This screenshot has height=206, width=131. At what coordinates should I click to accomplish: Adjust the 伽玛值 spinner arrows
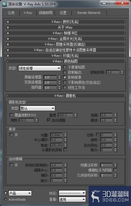pos(60,87)
